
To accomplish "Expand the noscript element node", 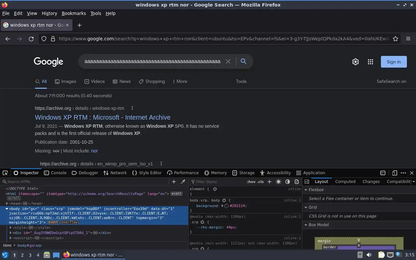I will click(11, 238).
